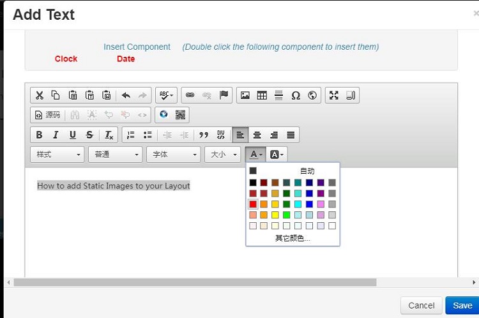Open the 样式 styles dropdown

(x=57, y=155)
